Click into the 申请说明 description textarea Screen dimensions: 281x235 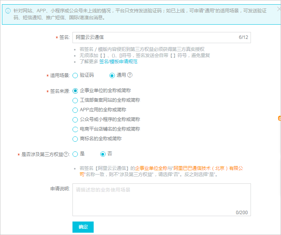[161, 198]
